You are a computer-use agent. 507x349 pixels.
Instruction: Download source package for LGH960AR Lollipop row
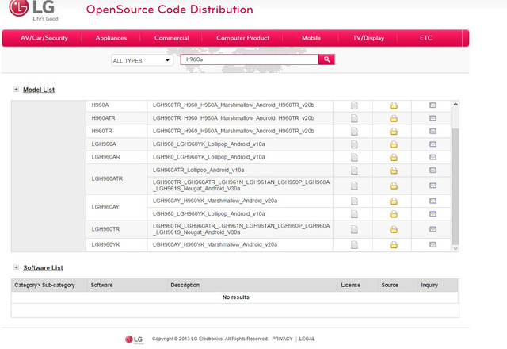394,157
